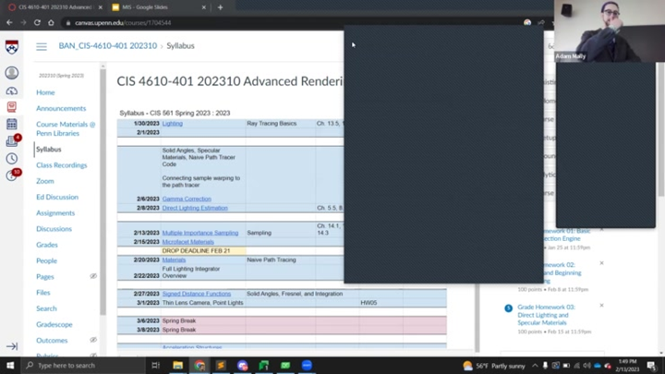665x374 pixels.
Task: Open Chrome from the Windows taskbar
Action: click(x=199, y=366)
